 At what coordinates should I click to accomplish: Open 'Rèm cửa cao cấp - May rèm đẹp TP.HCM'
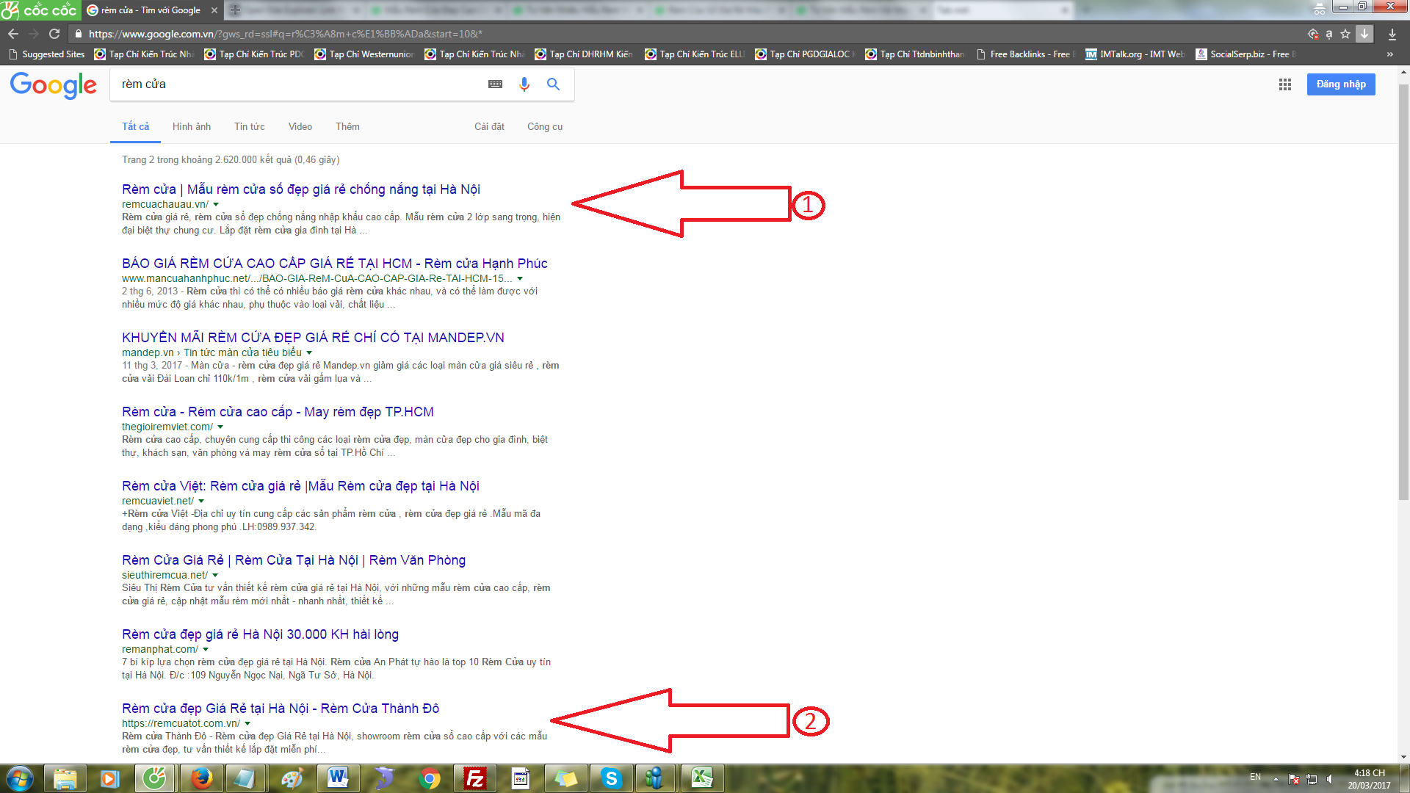point(278,412)
